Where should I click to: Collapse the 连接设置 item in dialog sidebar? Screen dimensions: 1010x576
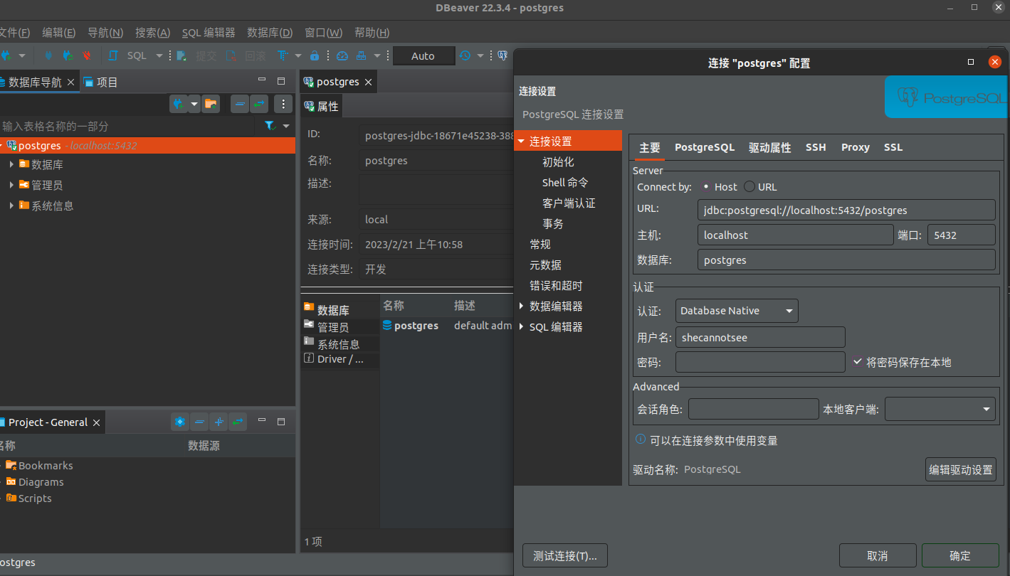(521, 141)
